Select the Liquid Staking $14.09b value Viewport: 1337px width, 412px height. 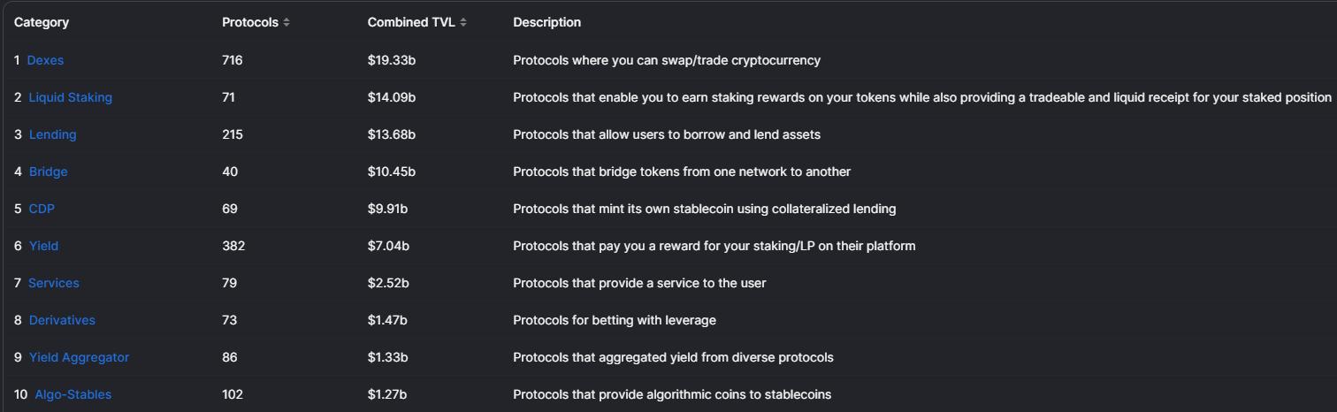(392, 97)
